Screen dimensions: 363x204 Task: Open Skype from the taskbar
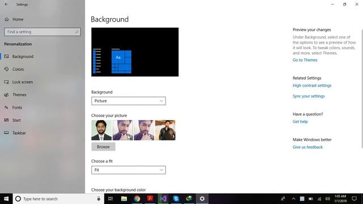click(176, 199)
